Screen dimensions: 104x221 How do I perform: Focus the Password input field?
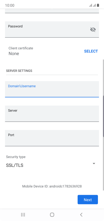tap(52, 29)
